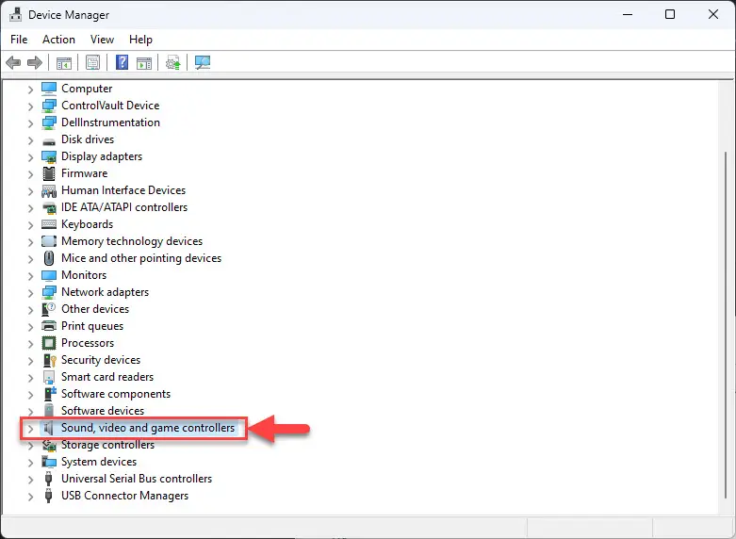
Task: Click Scan for hardware changes monitor icon
Action: [x=203, y=62]
